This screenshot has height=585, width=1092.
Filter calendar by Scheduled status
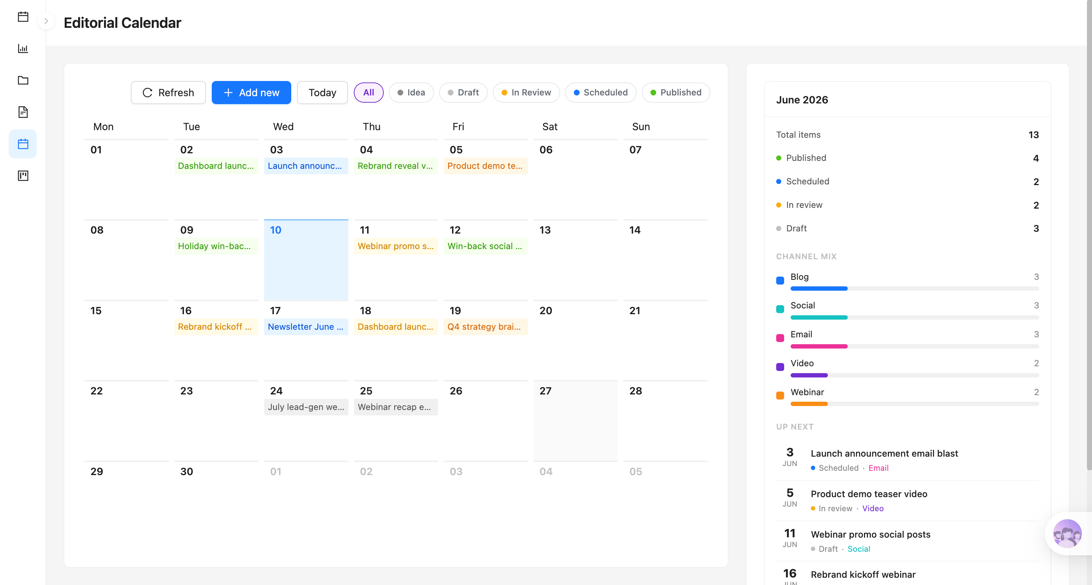(x=601, y=93)
